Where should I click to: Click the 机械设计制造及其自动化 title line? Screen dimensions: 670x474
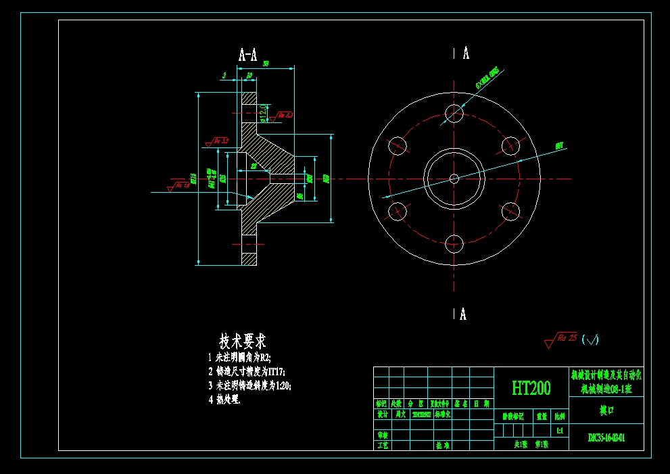(x=606, y=375)
